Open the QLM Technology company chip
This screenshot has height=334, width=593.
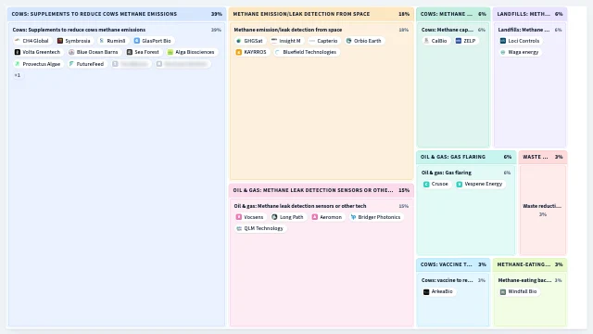click(x=259, y=228)
